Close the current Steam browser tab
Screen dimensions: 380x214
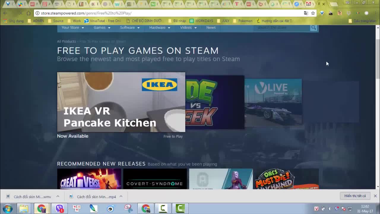[x=324, y=4]
